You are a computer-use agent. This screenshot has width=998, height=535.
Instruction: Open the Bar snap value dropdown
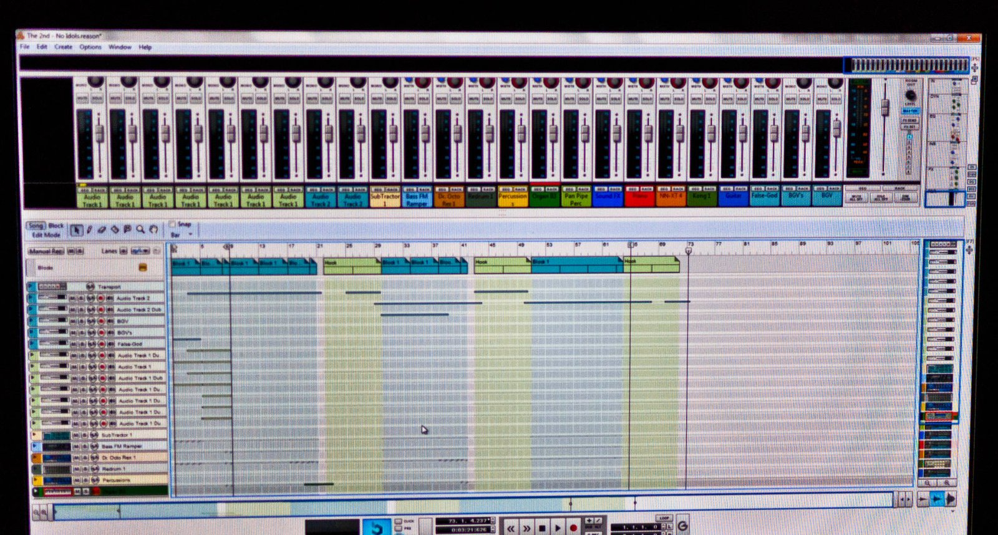190,235
